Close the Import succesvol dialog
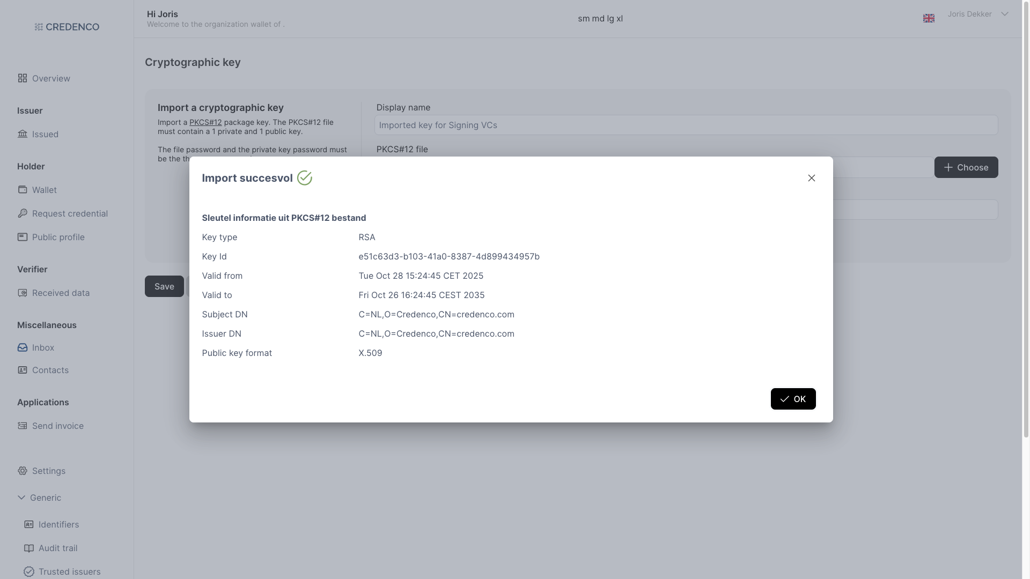Screen dimensions: 1030x579 [811, 178]
